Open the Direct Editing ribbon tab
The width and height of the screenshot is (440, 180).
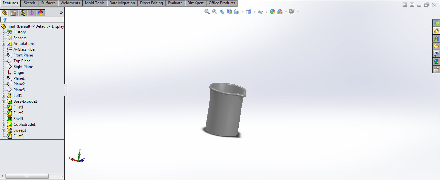(152, 3)
